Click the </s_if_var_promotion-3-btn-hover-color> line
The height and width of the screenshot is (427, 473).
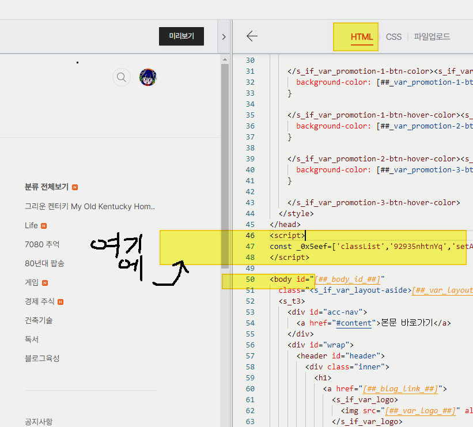374,203
